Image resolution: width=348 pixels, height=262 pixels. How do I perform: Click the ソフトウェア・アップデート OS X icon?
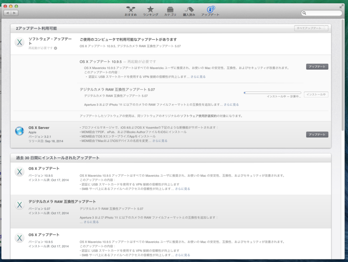pyautogui.click(x=20, y=42)
